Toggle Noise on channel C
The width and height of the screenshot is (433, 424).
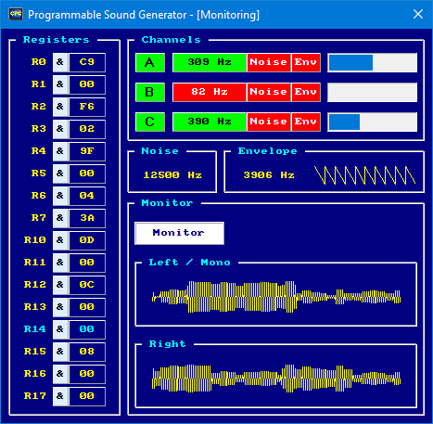269,122
